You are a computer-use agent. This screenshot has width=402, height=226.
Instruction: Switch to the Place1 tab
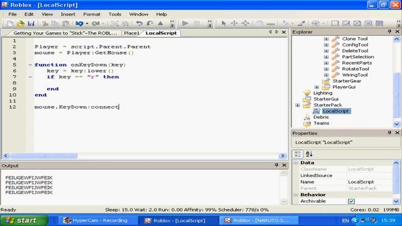131,33
